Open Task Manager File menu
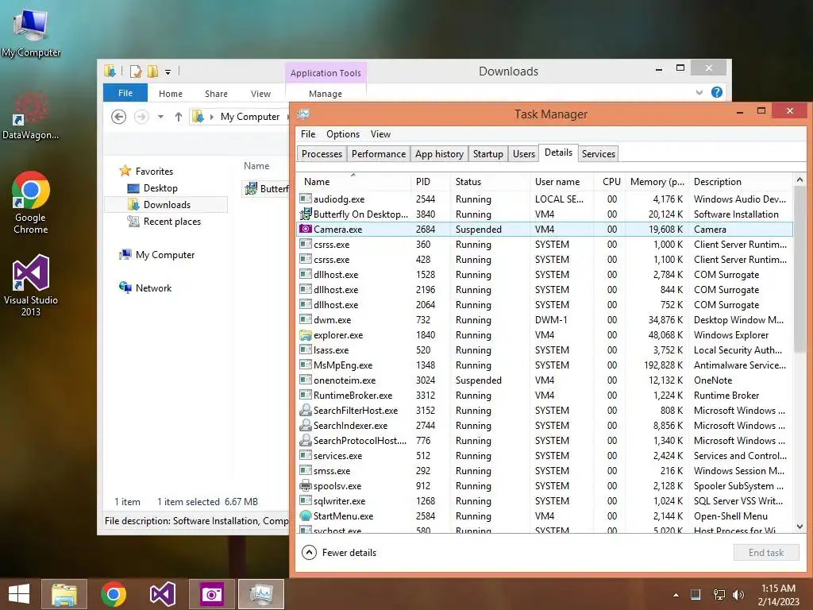Screen dimensions: 813x610 tap(308, 133)
